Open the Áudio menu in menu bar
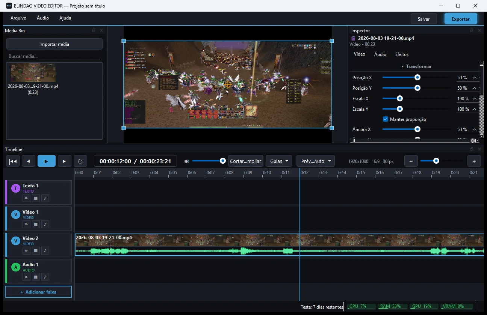The width and height of the screenshot is (487, 315). tap(43, 18)
